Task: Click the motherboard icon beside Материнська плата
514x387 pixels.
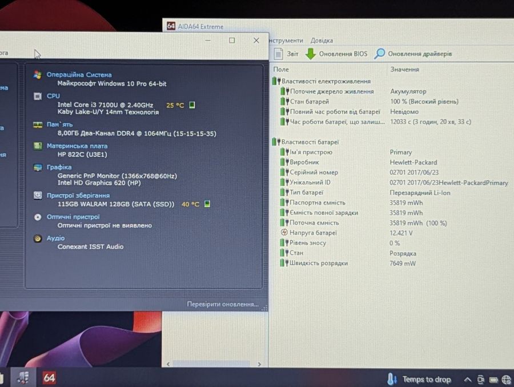Action: coord(38,146)
